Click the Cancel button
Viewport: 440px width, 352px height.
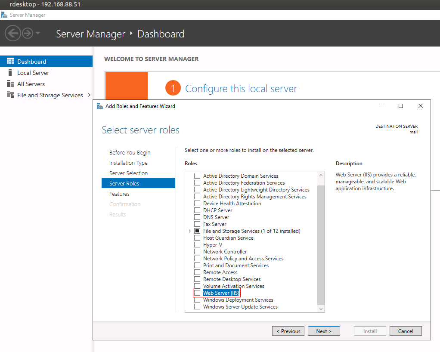(x=406, y=331)
